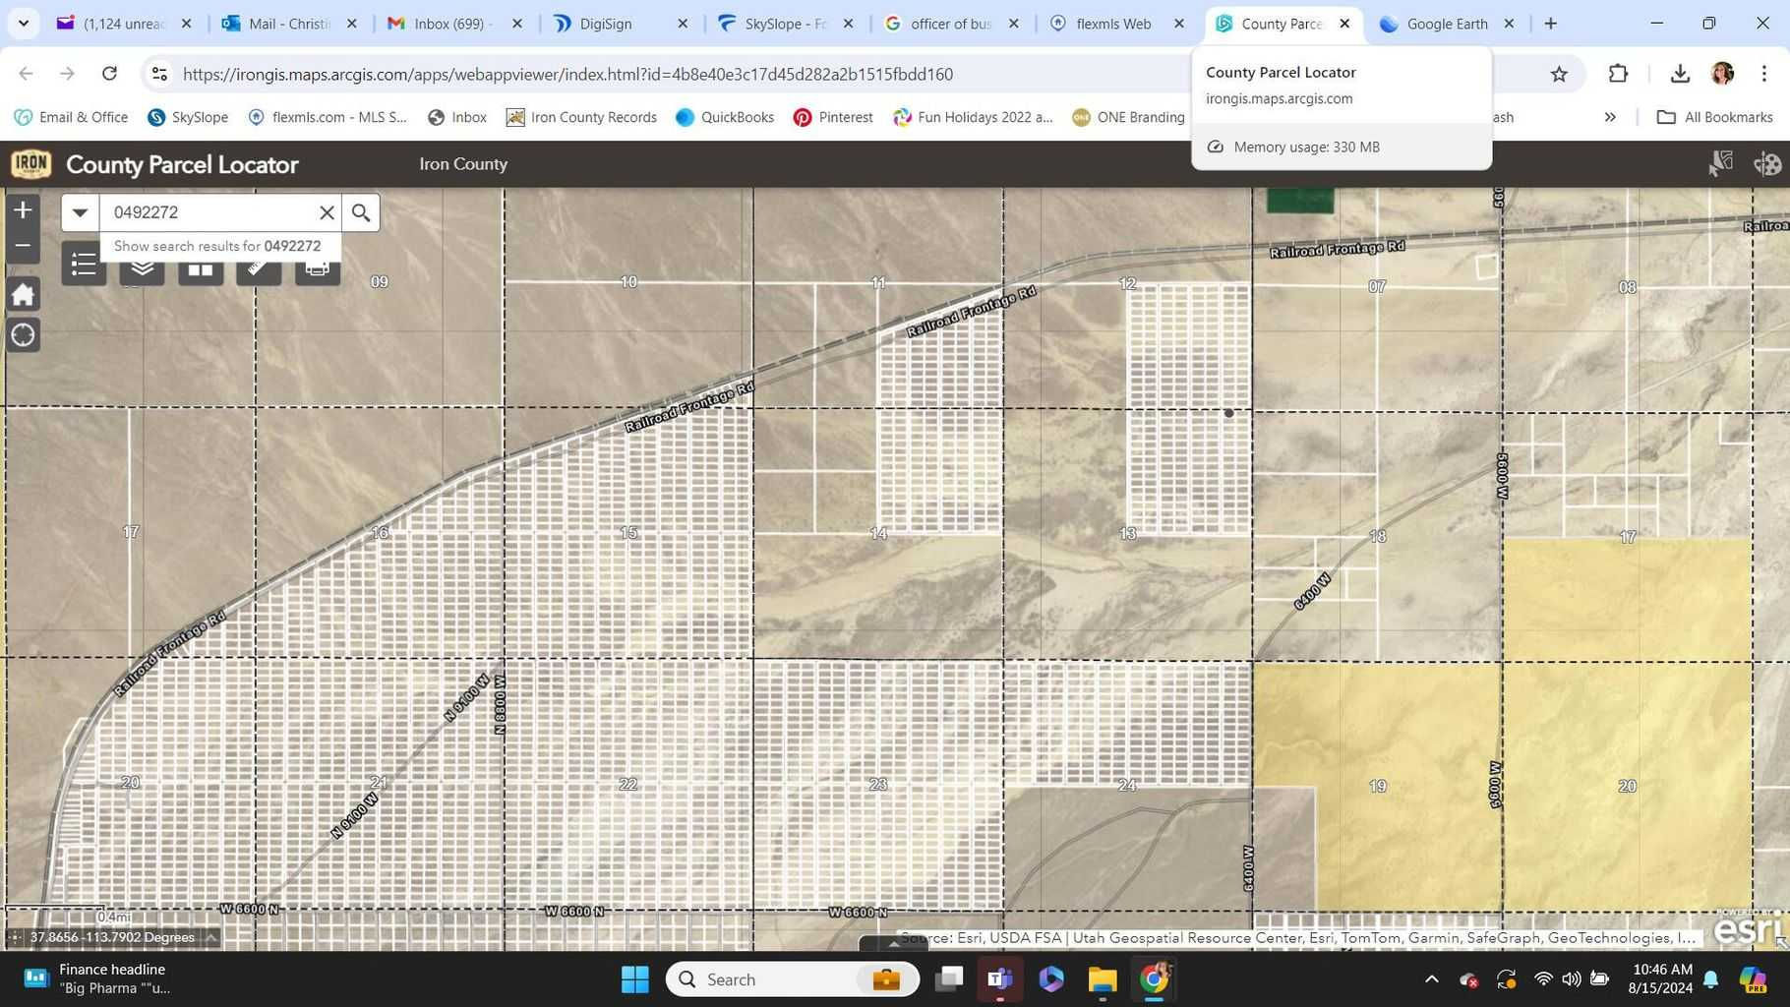Open the Layer List widget
Image resolution: width=1790 pixels, height=1007 pixels.
point(142,267)
